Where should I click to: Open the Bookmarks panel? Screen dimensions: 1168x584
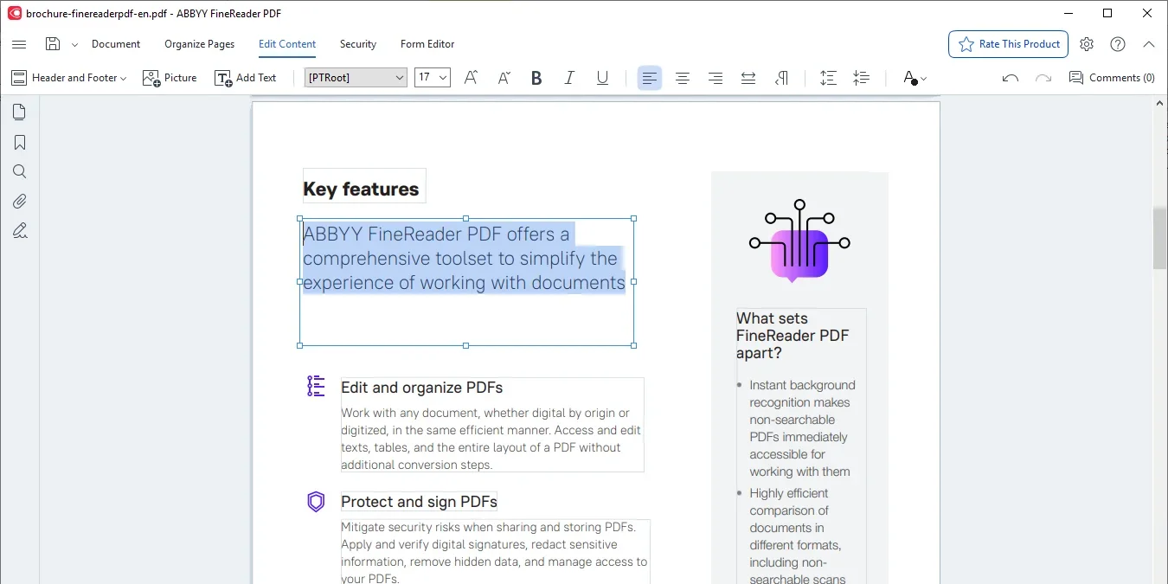(19, 142)
